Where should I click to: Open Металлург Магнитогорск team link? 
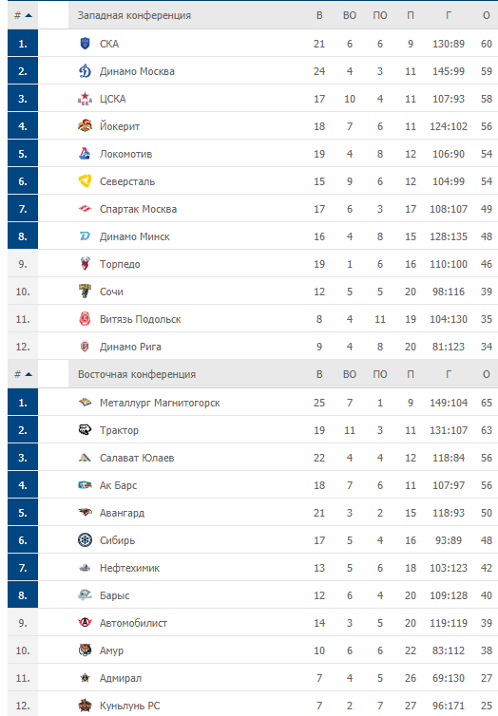[160, 403]
